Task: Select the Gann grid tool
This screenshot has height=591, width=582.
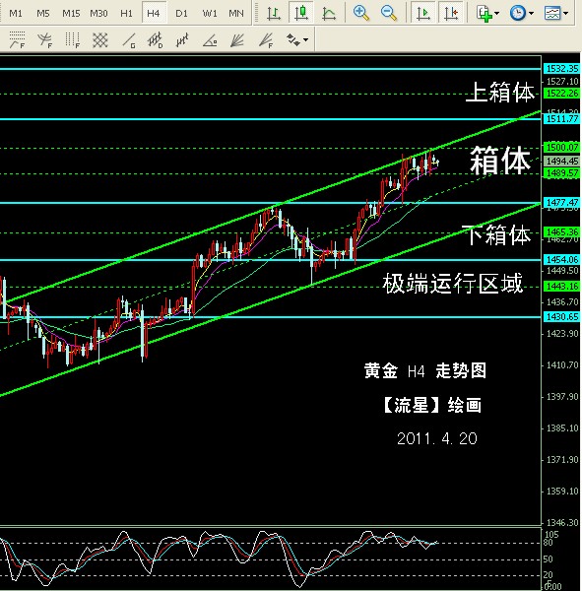Action: coord(99,40)
